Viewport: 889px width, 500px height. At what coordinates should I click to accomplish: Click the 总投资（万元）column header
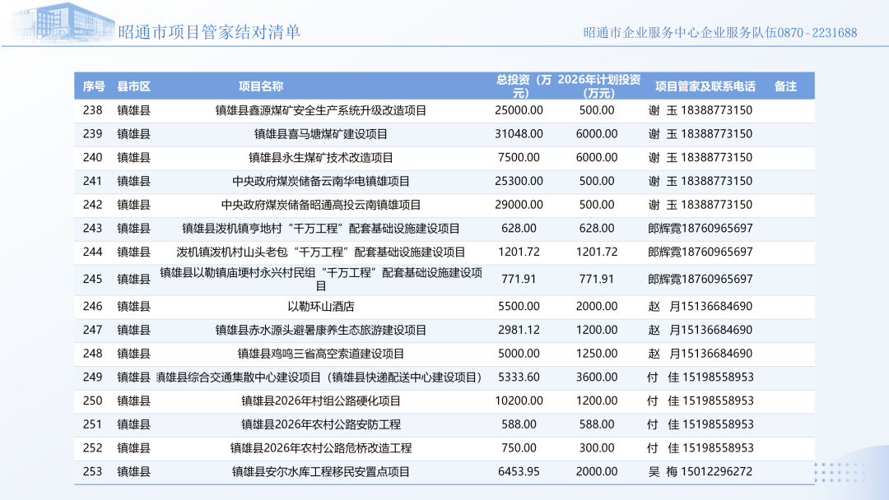point(524,86)
